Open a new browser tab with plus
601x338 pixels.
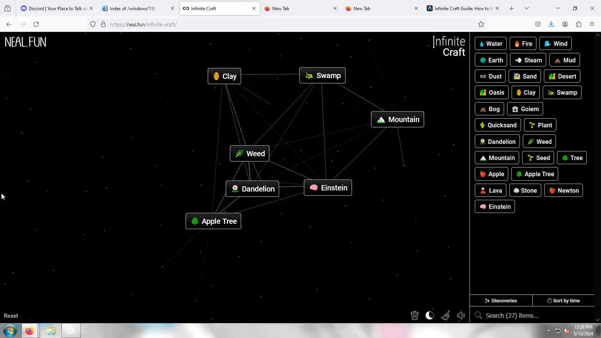(x=511, y=8)
